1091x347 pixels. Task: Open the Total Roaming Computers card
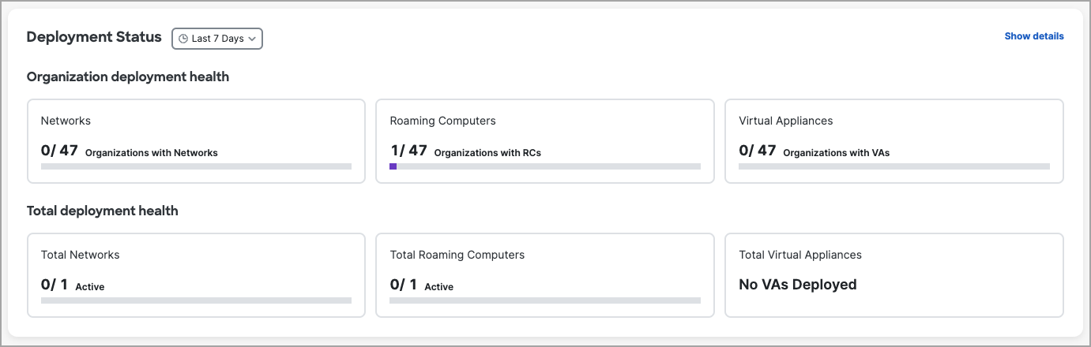pyautogui.click(x=545, y=275)
